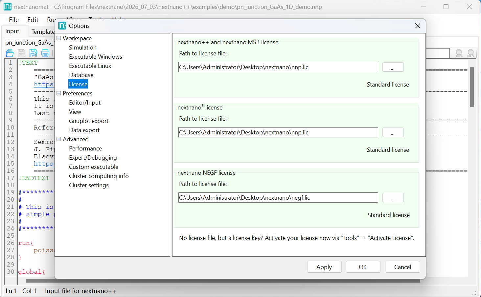The width and height of the screenshot is (481, 297).
Task: Click the nextnano++ license path field
Action: (278, 67)
